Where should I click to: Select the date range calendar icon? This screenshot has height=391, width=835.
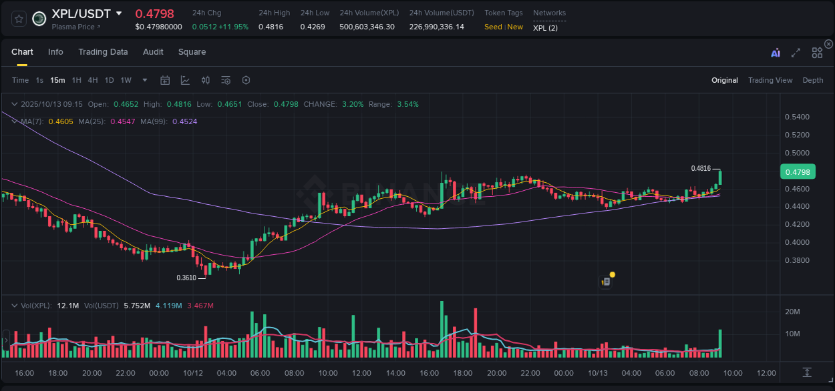click(165, 80)
